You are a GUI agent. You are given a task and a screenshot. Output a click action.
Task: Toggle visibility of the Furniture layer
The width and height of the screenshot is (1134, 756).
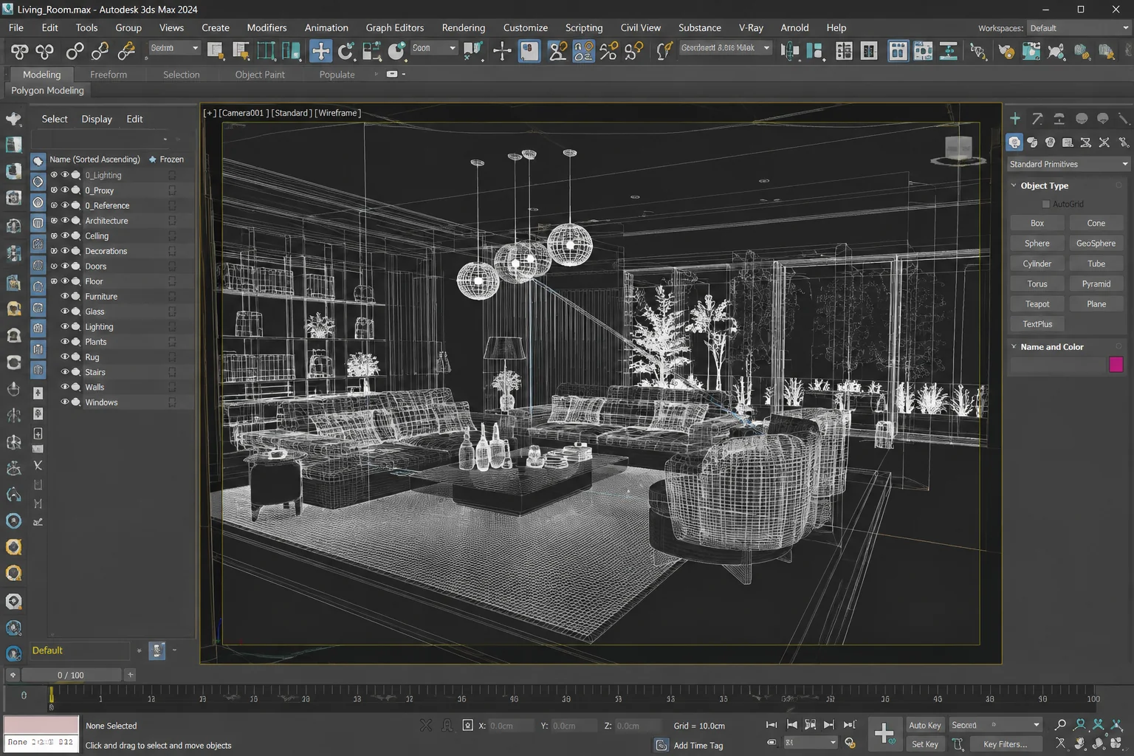tap(65, 296)
